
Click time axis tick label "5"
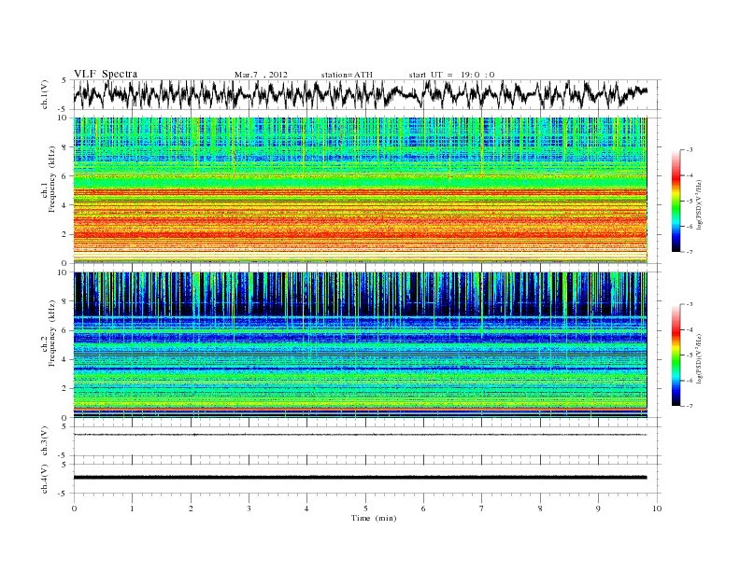[x=365, y=508]
